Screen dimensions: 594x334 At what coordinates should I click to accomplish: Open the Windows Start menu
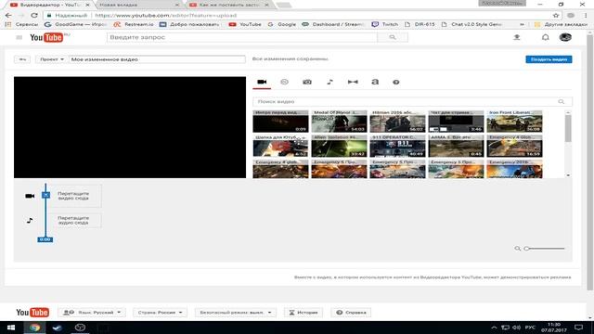10,328
